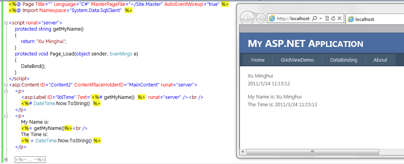
Task: Click the <%# DateTime.Now.ToString() %> binding line
Action: 61,104
